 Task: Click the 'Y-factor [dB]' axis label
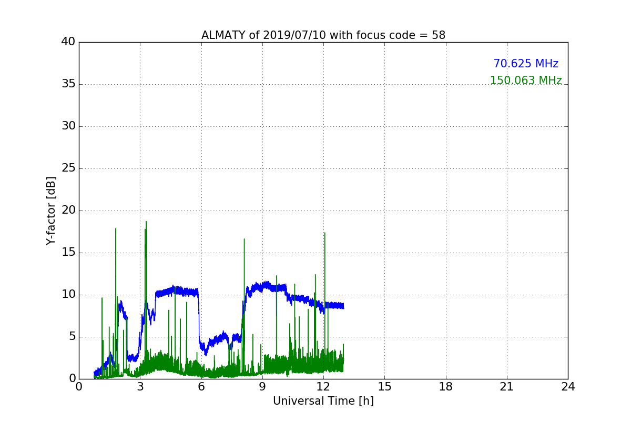pyautogui.click(x=51, y=210)
